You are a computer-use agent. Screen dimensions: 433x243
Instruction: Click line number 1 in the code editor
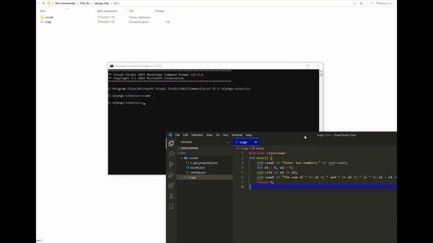[242, 153]
